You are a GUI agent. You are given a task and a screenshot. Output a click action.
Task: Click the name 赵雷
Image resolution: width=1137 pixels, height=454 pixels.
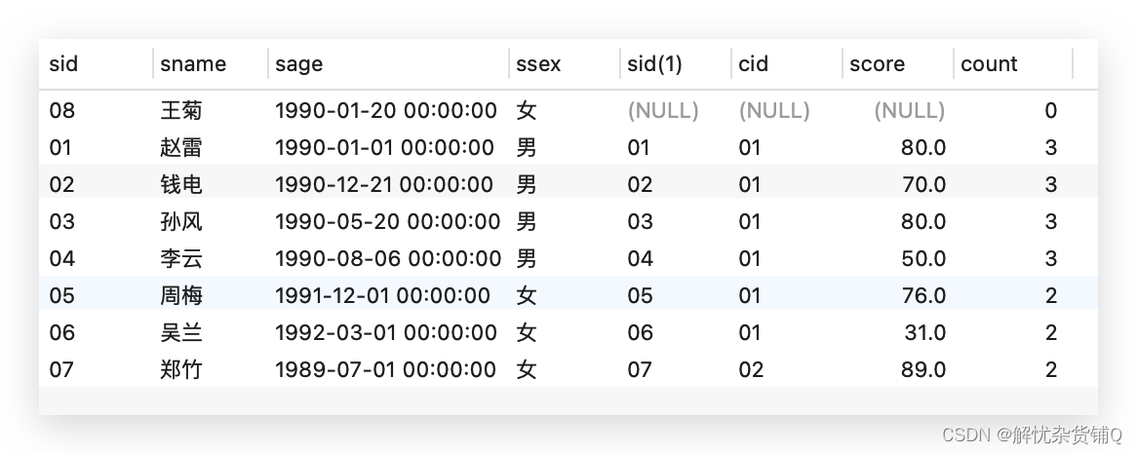[181, 148]
